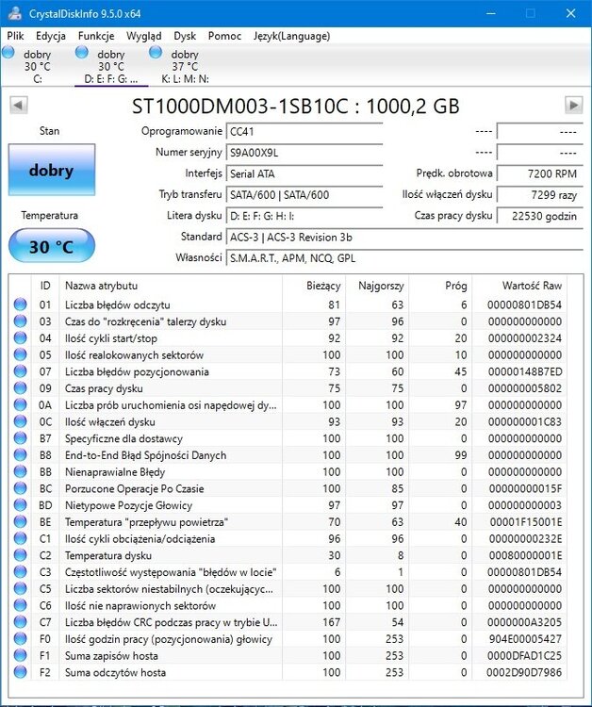Click the CrystalDiskInfo app icon in title bar
Image resolution: width=592 pixels, height=707 pixels.
point(13,13)
